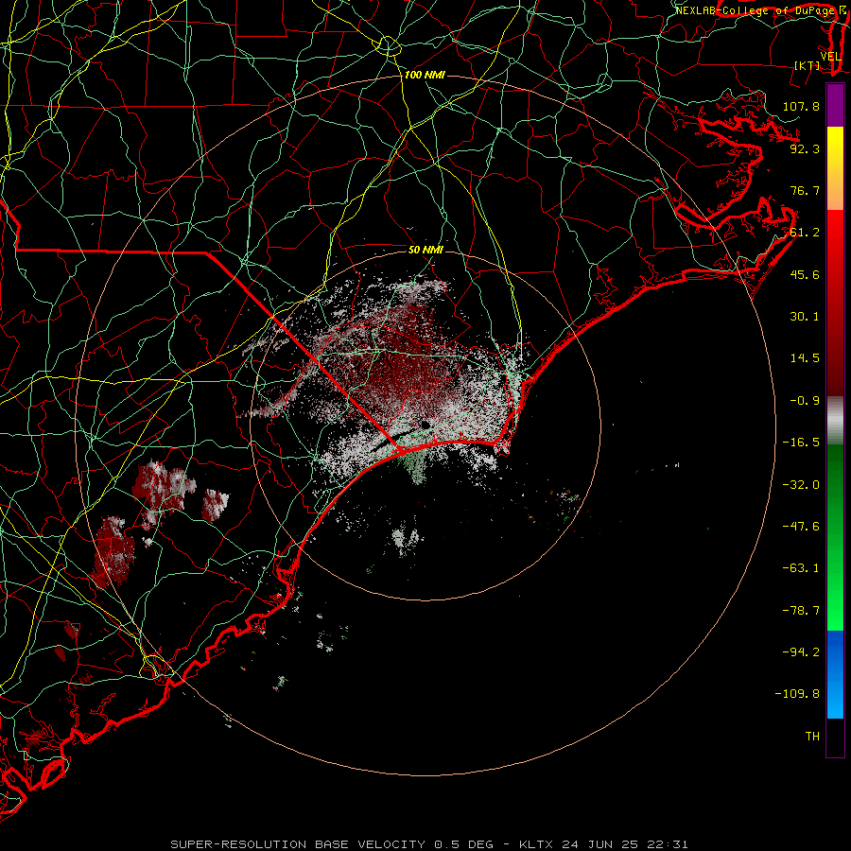Screen dimensions: 851x851
Task: Click the -63.1 legend value
Action: (801, 568)
